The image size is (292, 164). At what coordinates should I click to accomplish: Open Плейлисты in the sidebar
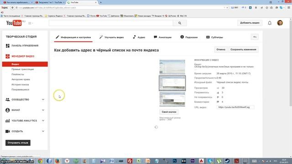click(18, 74)
